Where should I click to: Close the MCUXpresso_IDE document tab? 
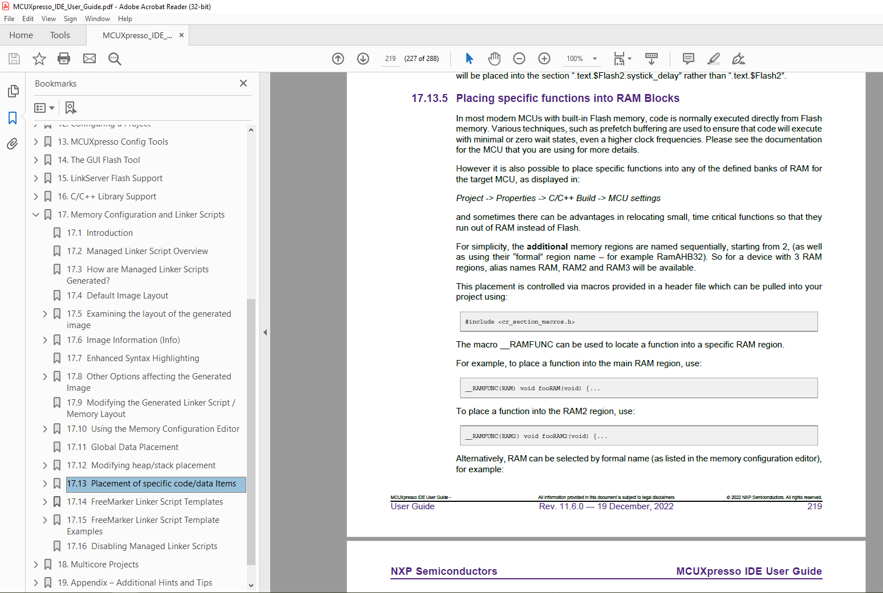click(181, 35)
